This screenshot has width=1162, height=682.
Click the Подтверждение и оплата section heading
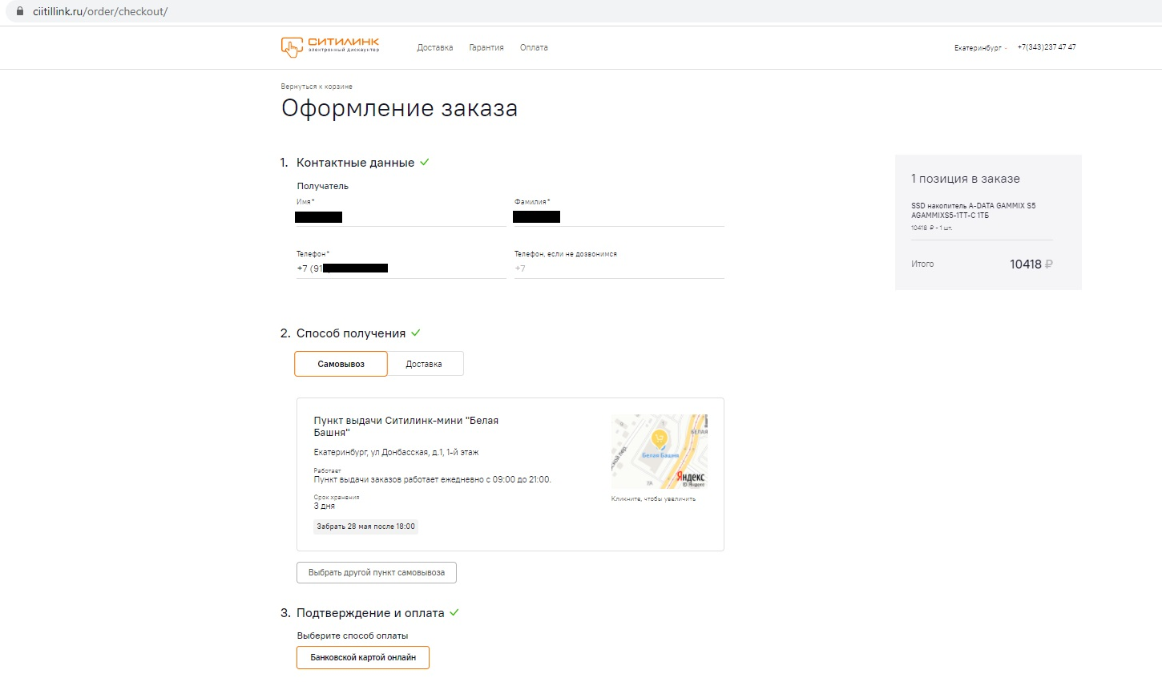click(370, 613)
